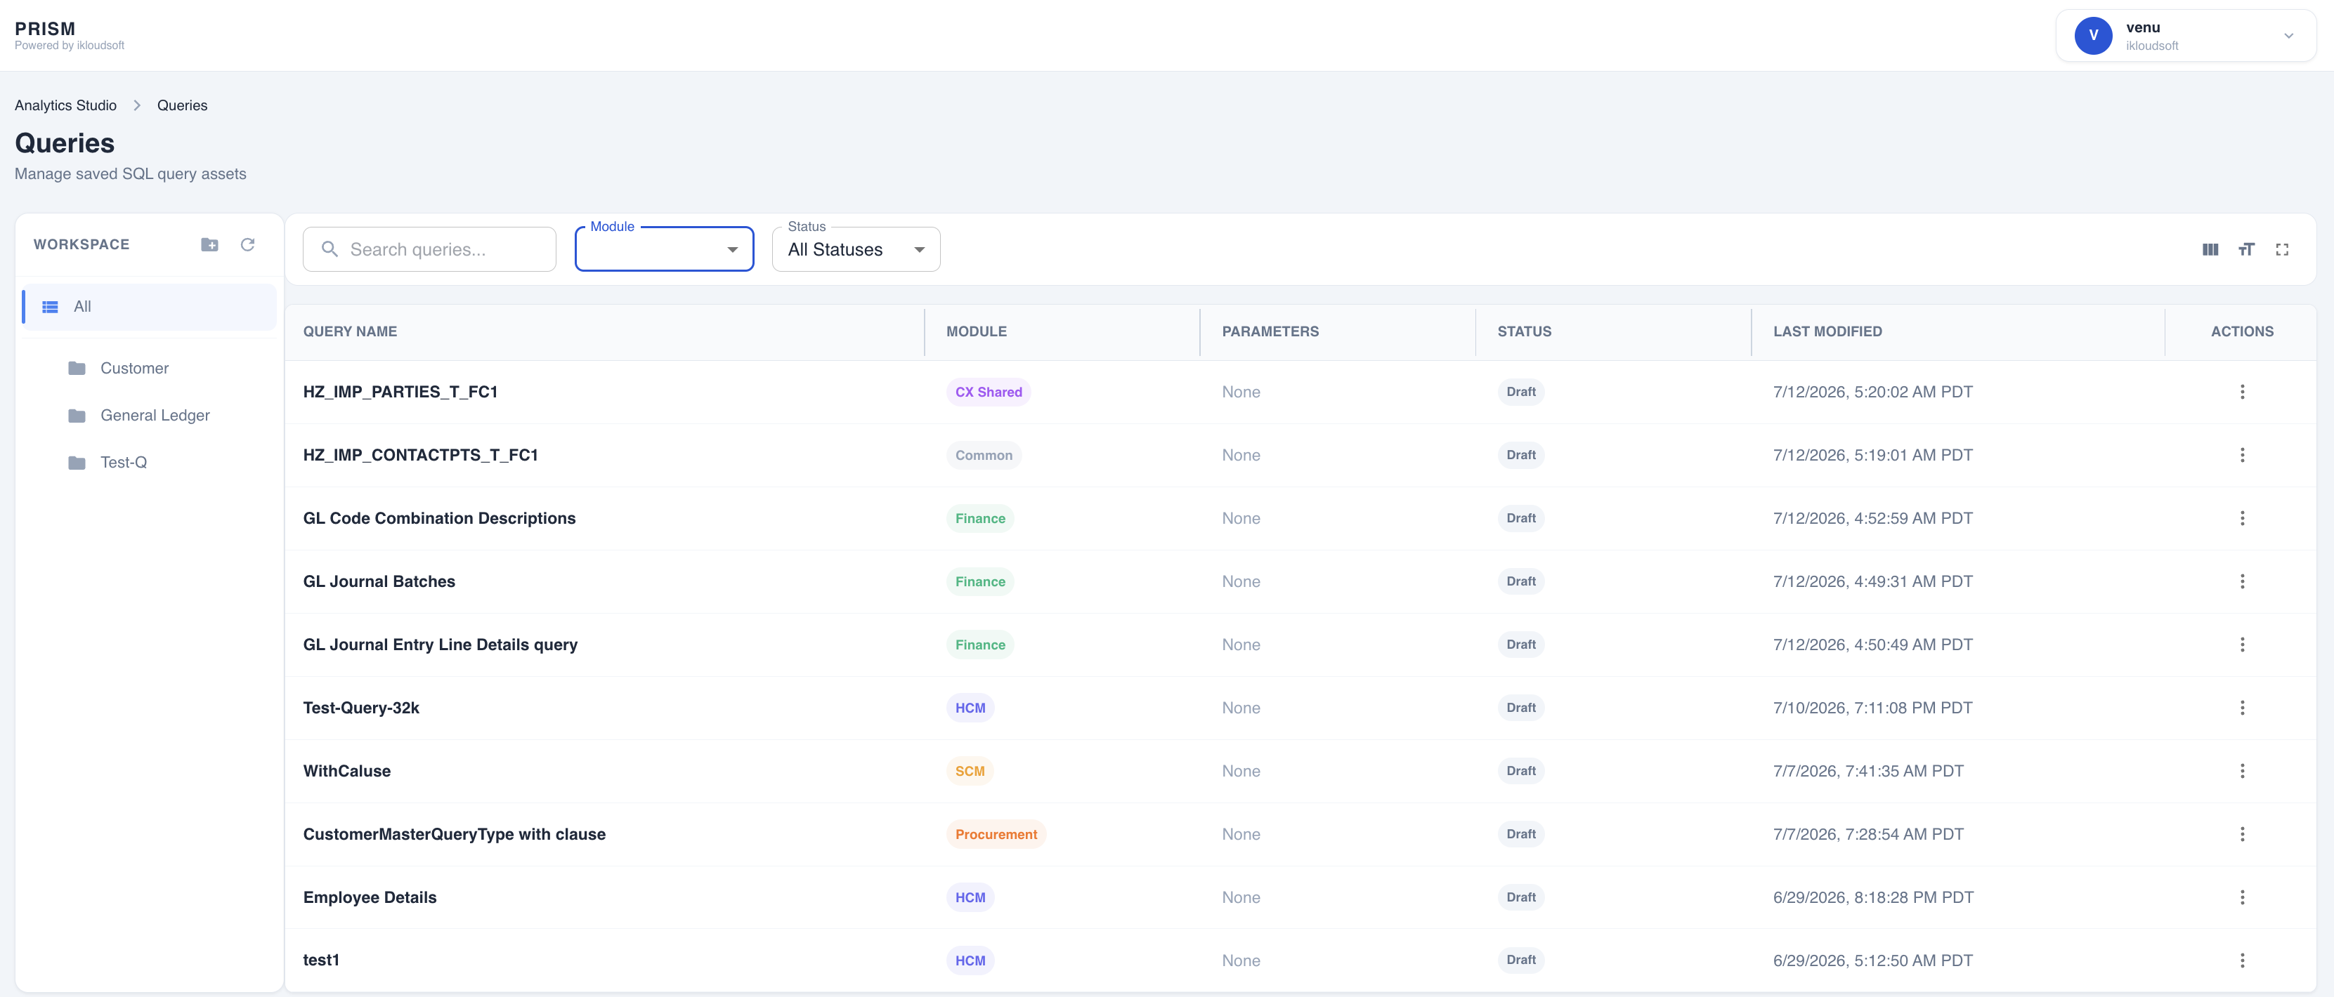Click the new folder icon in Workspace
This screenshot has width=2334, height=997.
[209, 244]
